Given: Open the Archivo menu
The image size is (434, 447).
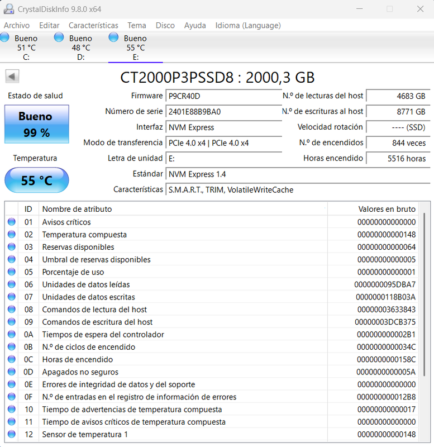Looking at the screenshot, I should [17, 25].
